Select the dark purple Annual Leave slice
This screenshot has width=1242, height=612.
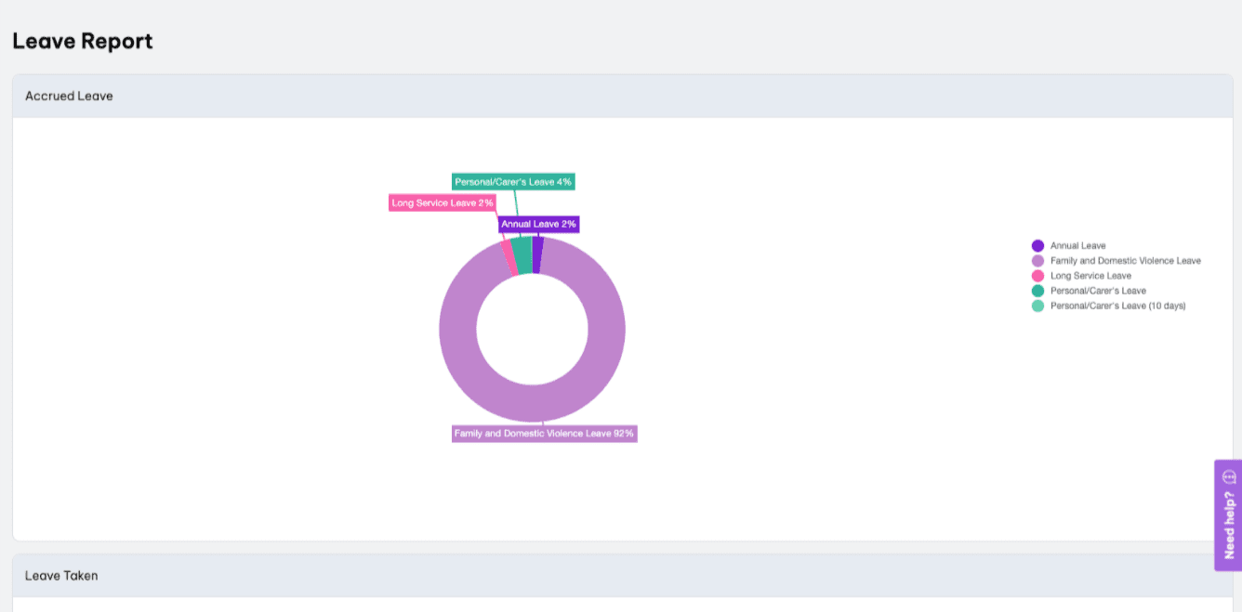point(537,255)
